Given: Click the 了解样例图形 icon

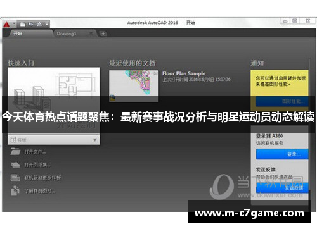Looking at the screenshot, I should click(15, 190).
